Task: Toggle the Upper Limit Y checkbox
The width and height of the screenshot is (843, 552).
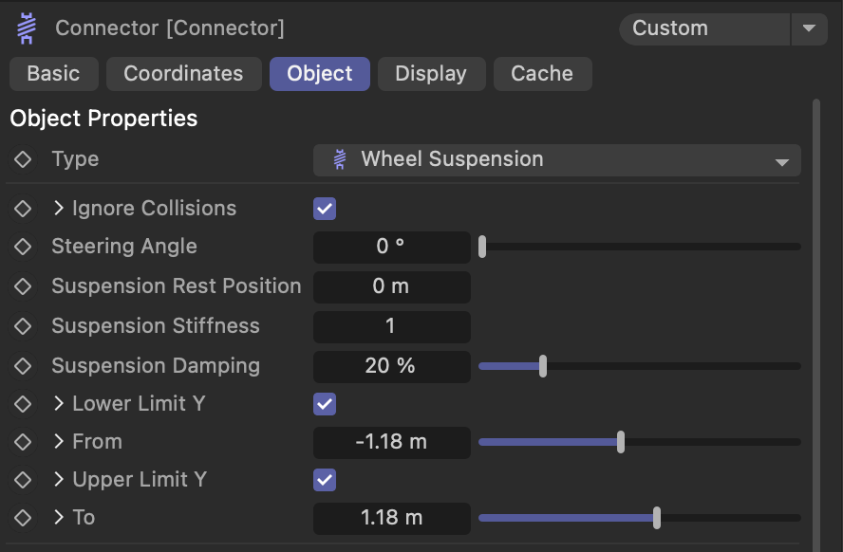Action: point(325,480)
